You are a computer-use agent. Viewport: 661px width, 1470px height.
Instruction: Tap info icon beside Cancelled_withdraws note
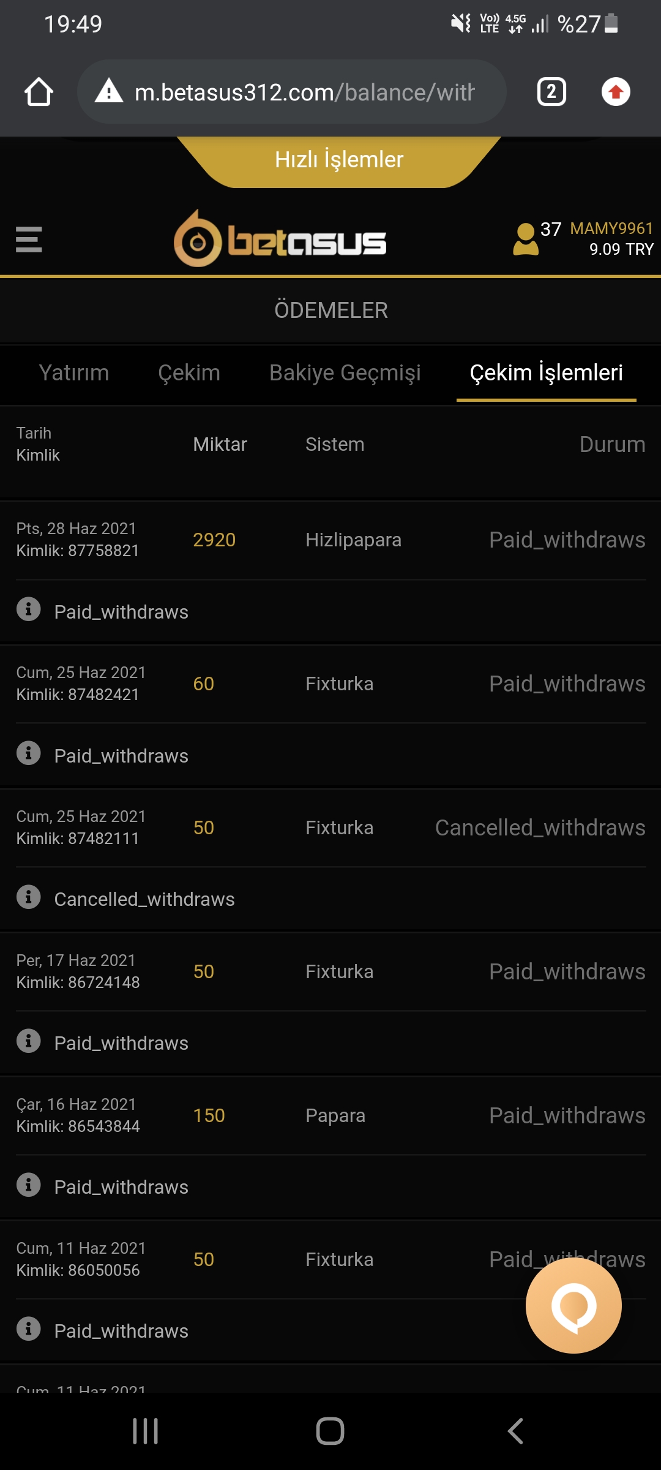pos(28,897)
